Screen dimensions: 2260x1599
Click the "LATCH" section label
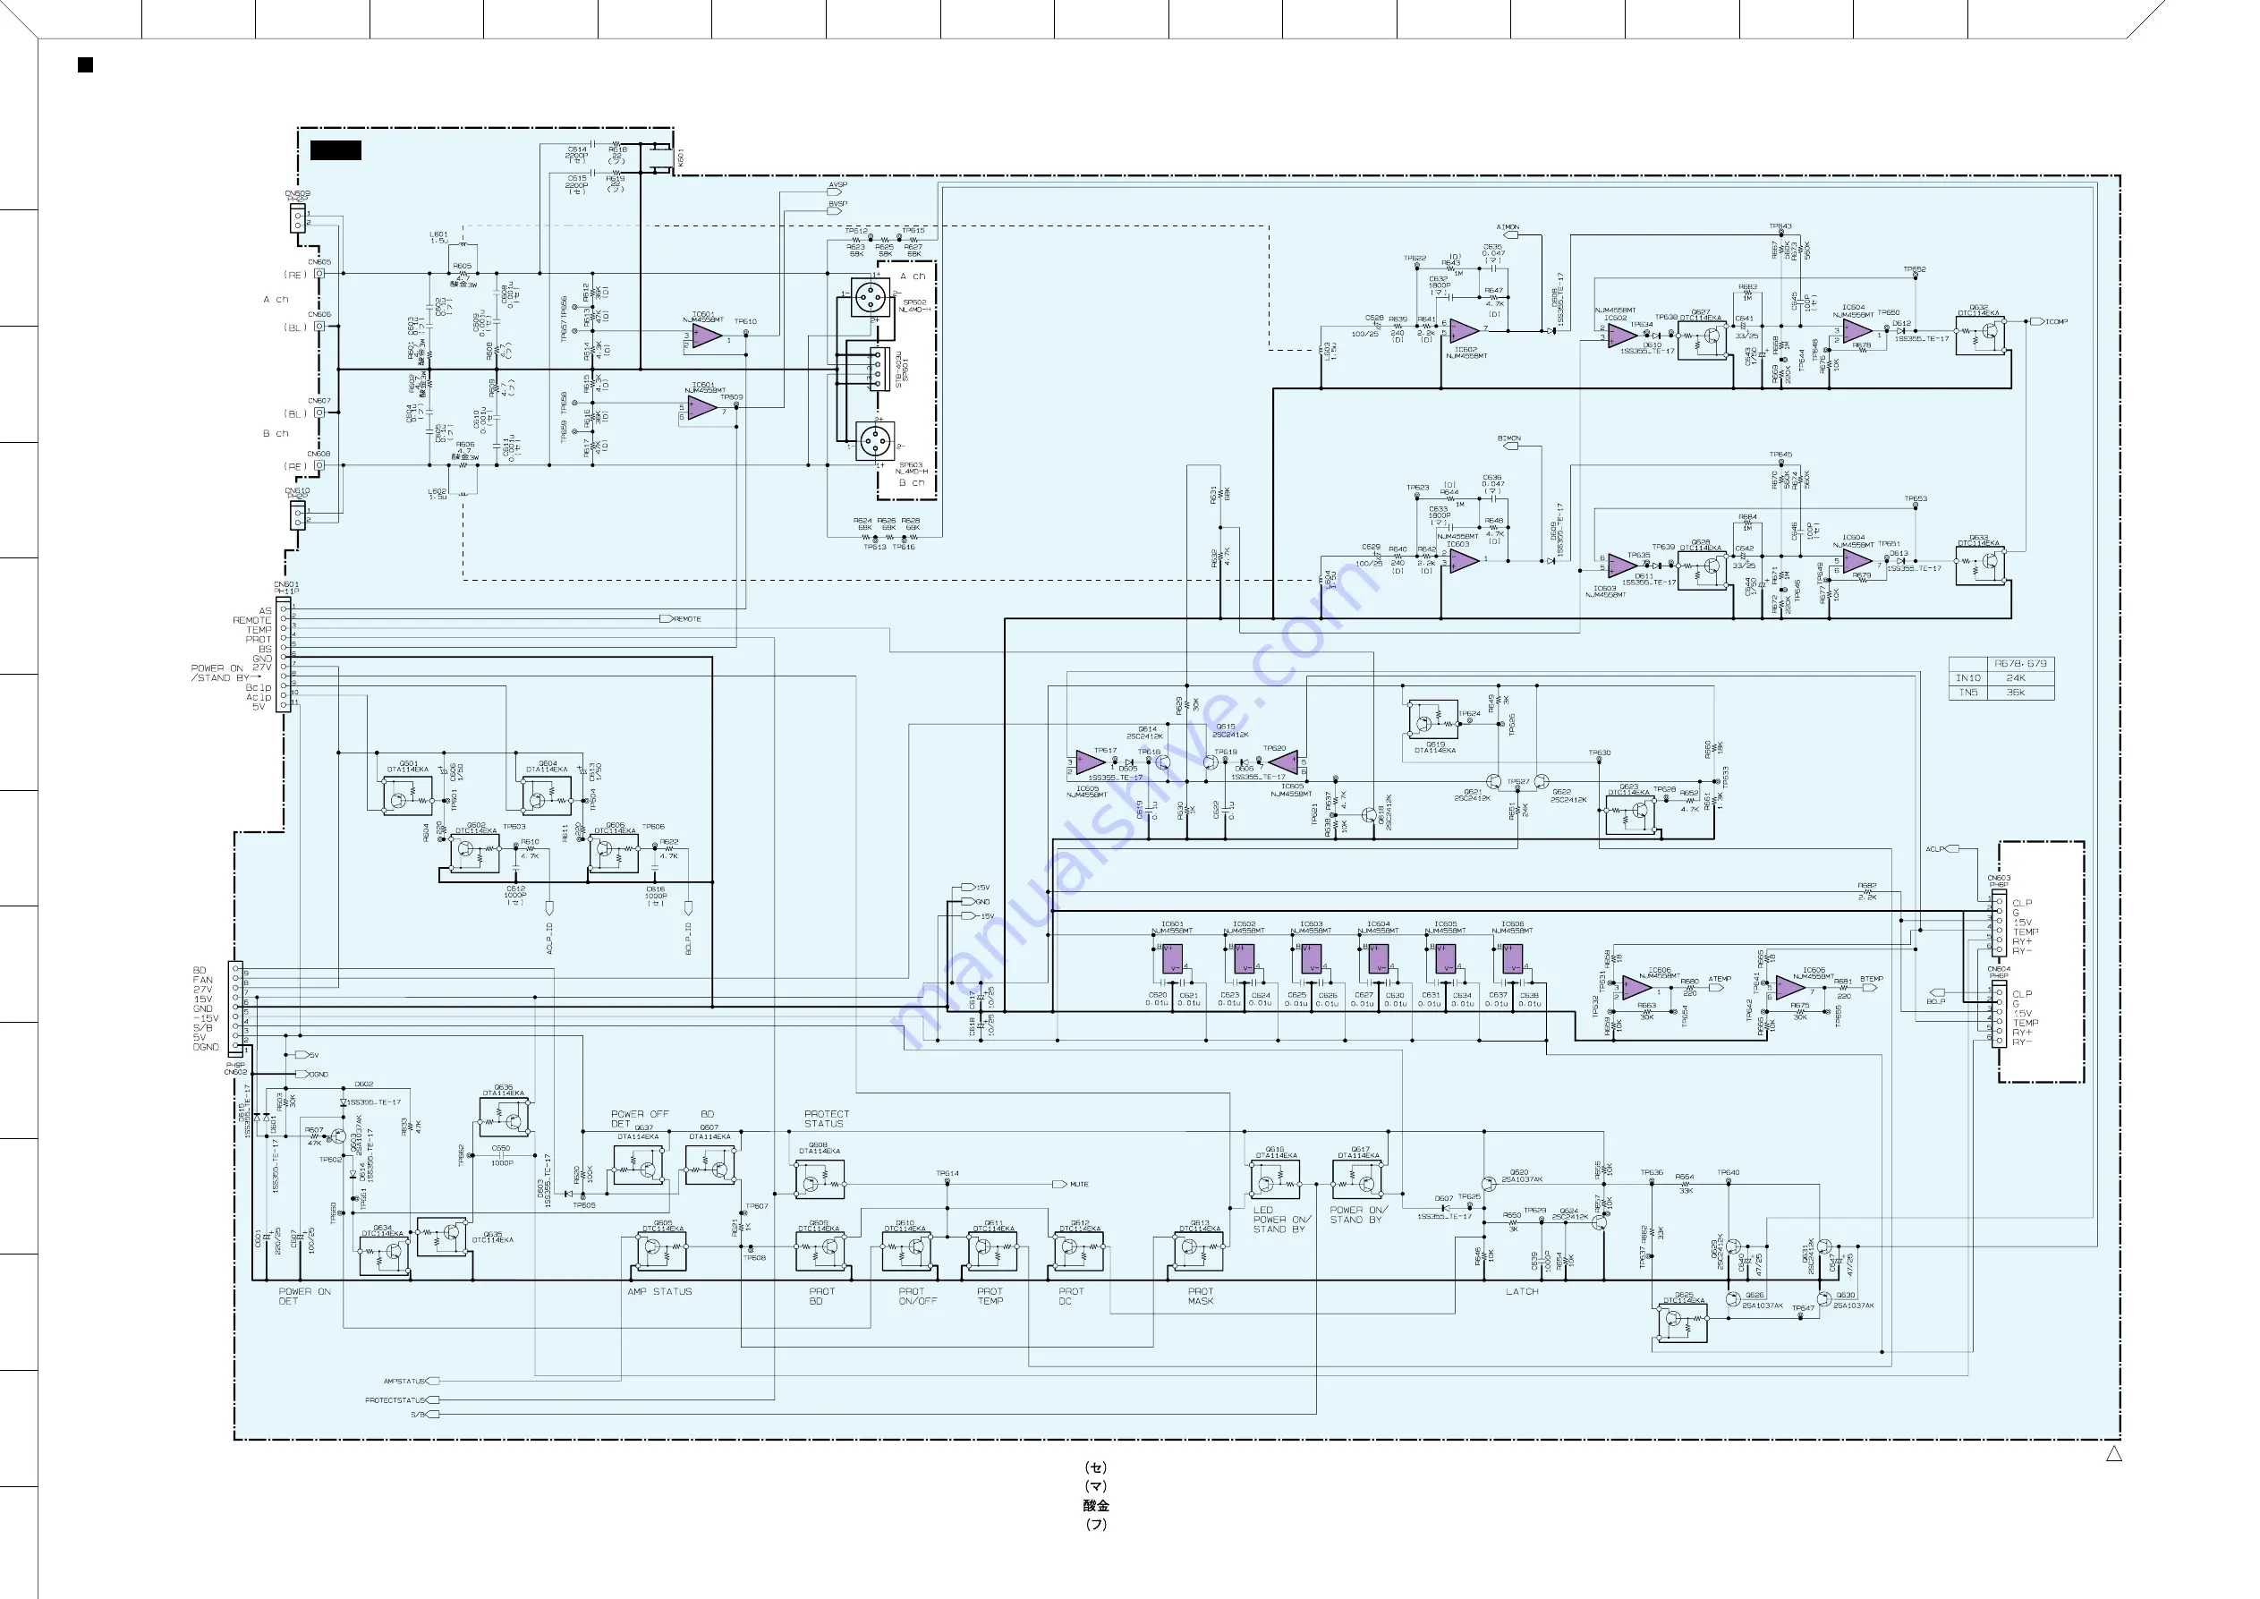click(1522, 1292)
